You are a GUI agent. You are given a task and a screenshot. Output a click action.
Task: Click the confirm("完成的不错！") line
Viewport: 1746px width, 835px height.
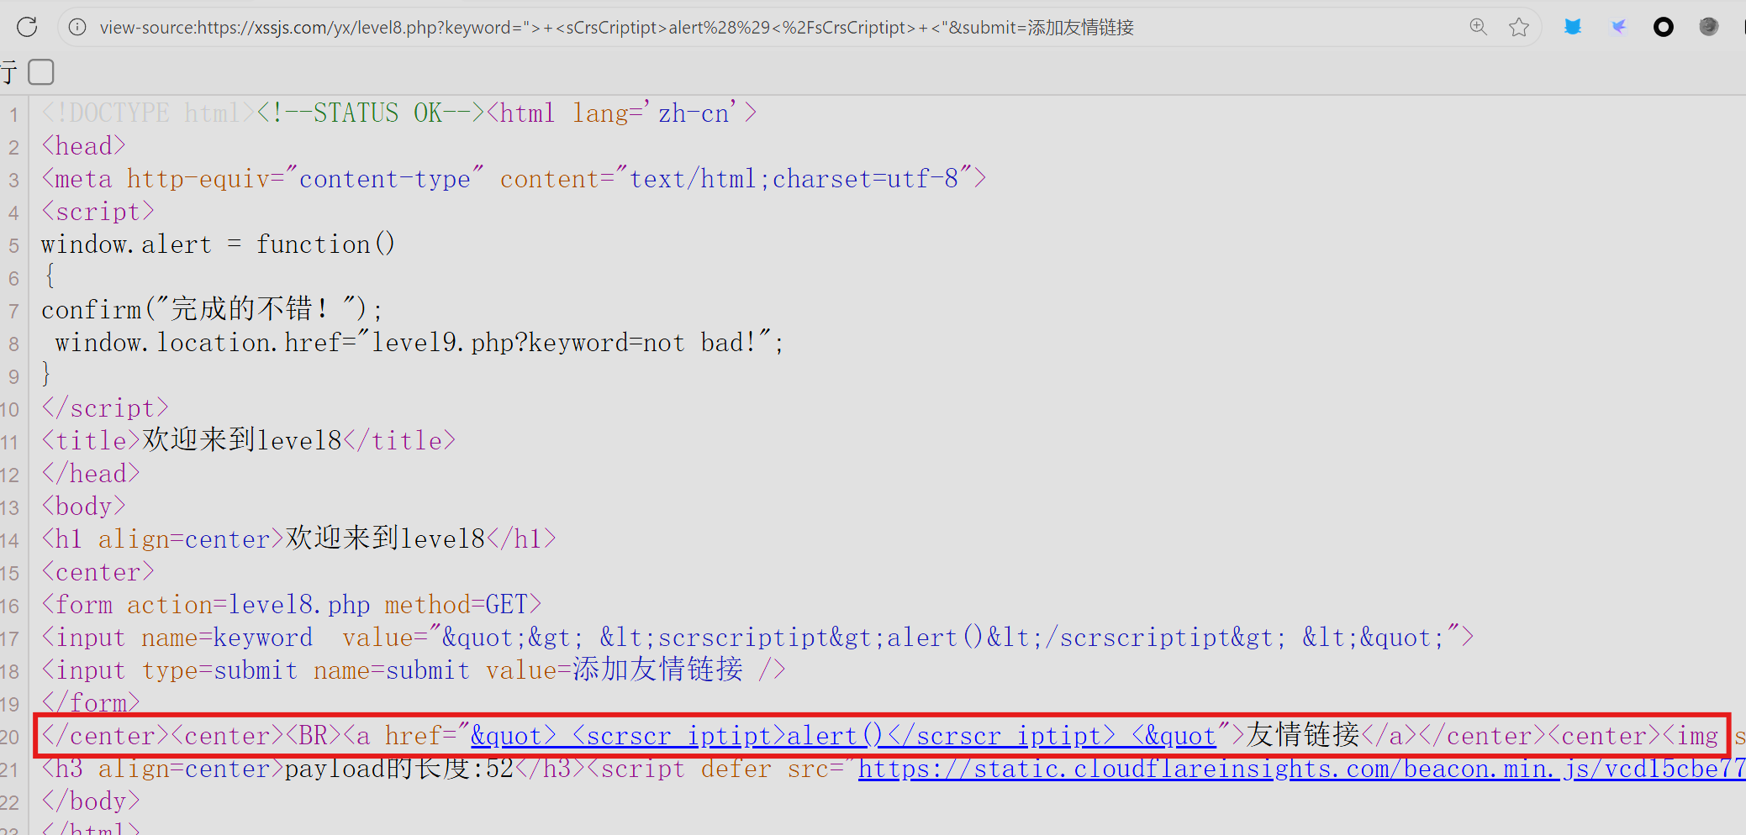[212, 310]
